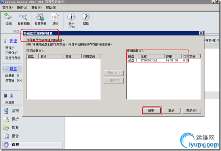
Task: Open the 帮助(H) menu
Action: click(51, 8)
